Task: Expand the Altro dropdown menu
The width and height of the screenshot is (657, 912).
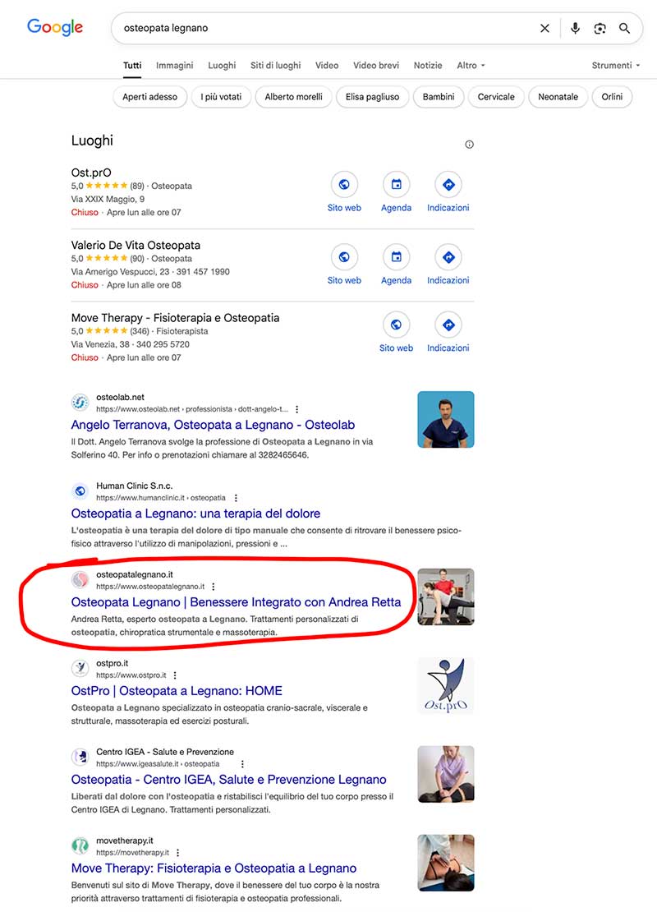Action: point(471,65)
